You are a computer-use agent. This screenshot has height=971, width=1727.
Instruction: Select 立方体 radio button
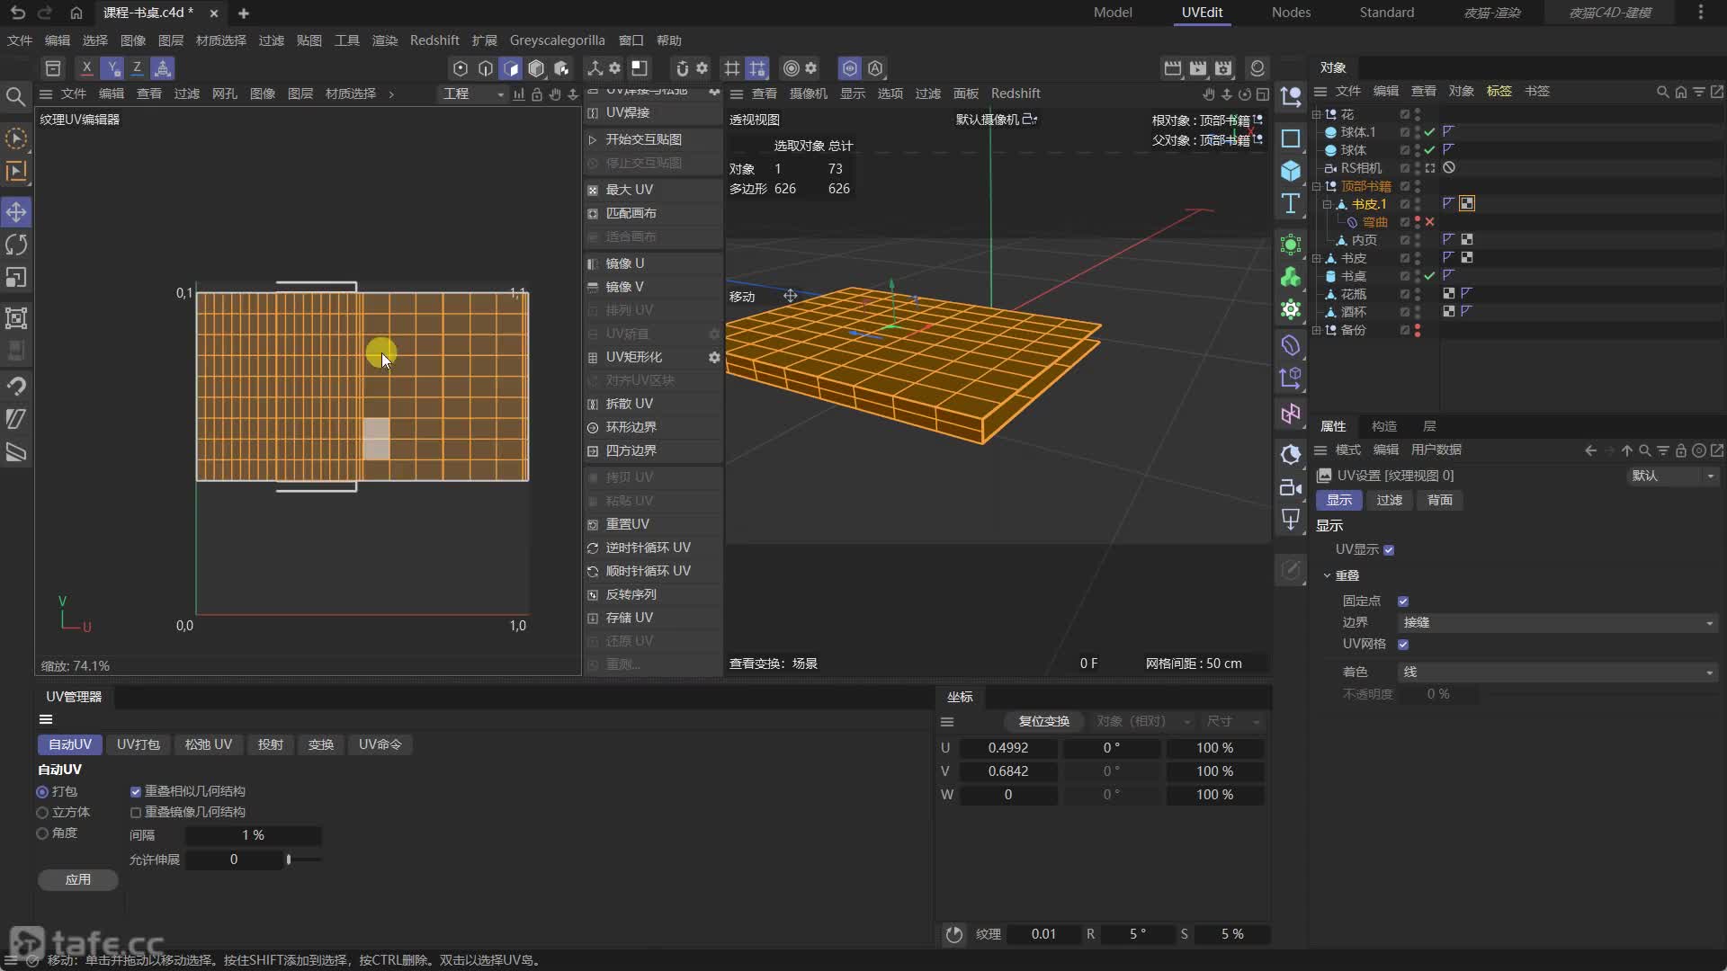[x=42, y=813]
